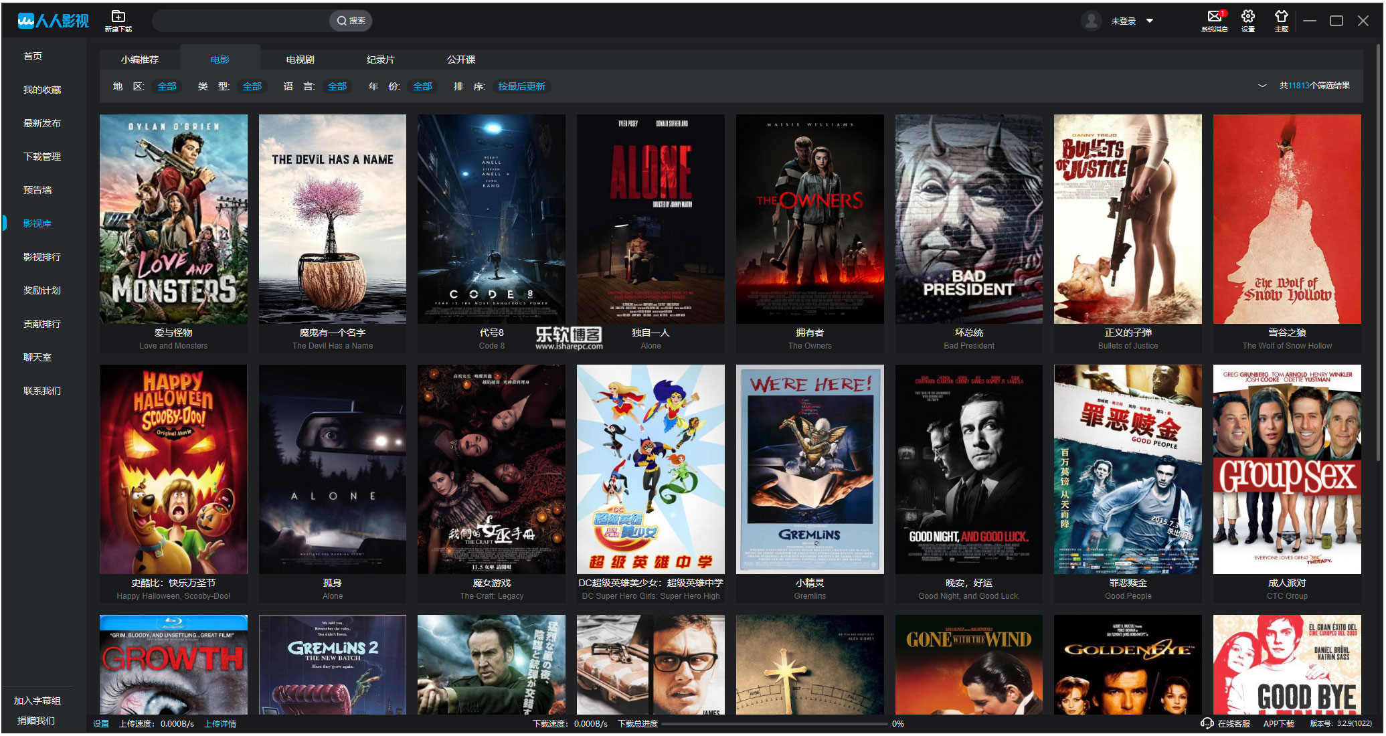Open the Bullets of Justice poster
Viewport: 1386px width, 736px height.
pyautogui.click(x=1128, y=219)
